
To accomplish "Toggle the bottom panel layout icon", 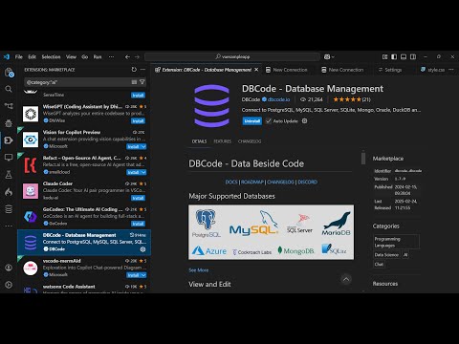I will tap(404, 56).
